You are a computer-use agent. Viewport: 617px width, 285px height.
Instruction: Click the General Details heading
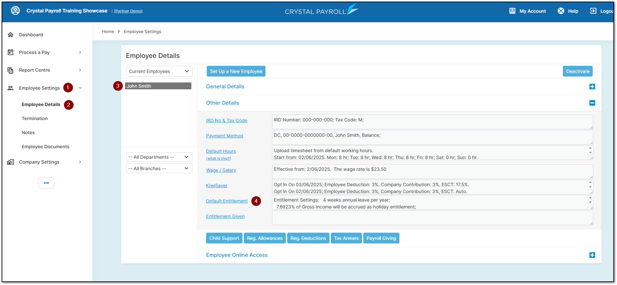coord(225,87)
